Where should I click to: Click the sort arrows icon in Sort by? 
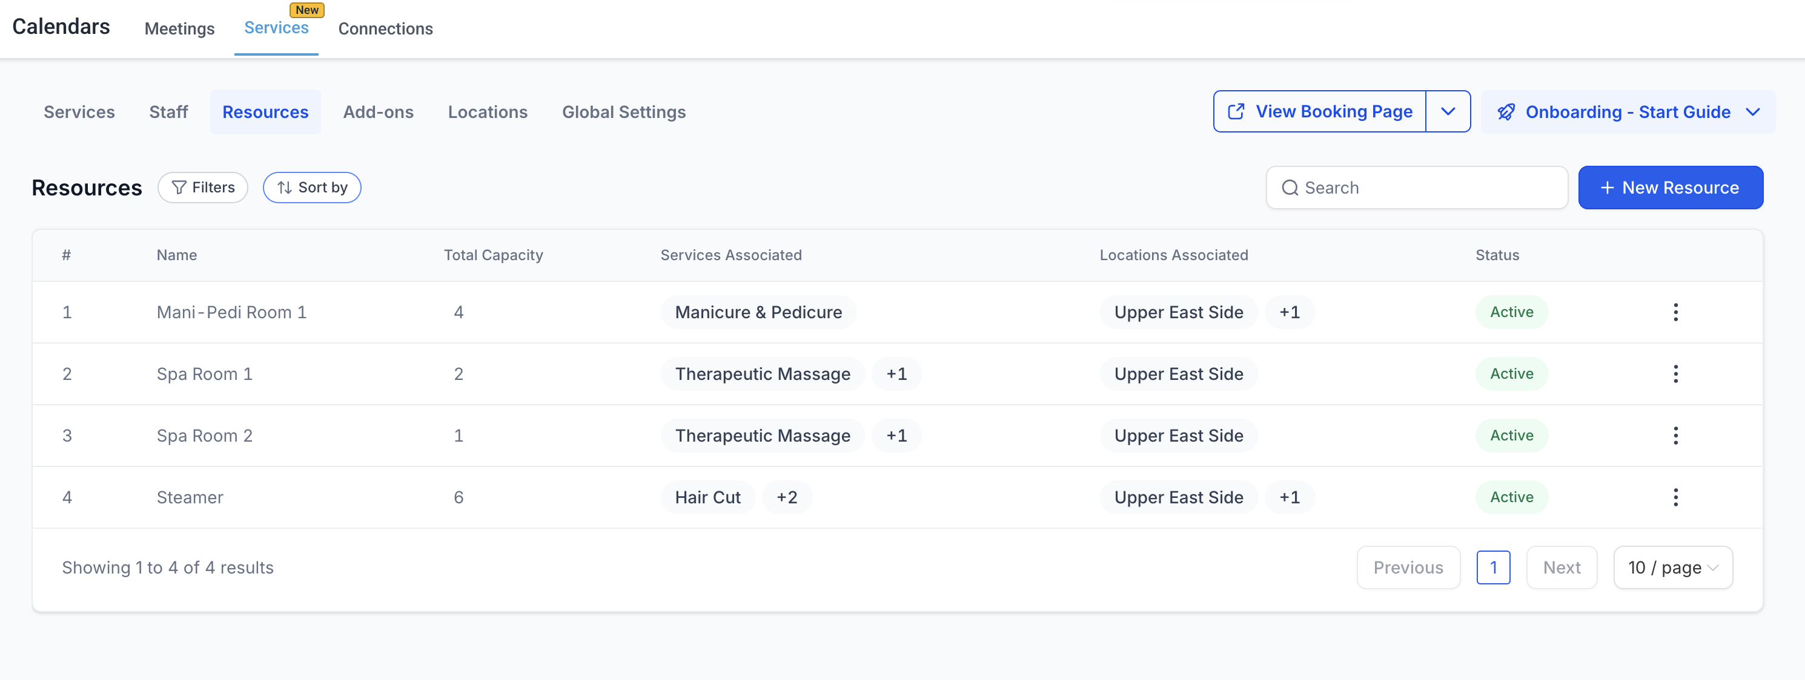[284, 188]
